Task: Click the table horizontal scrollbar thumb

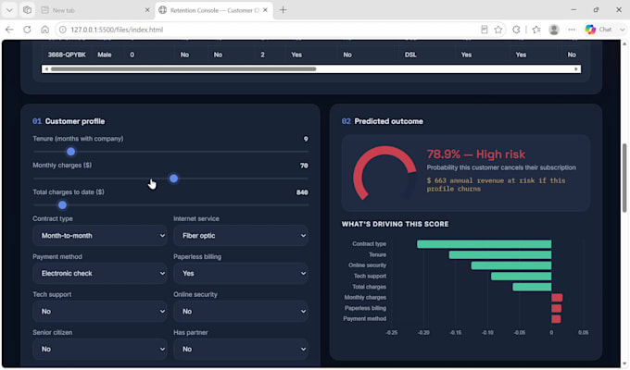Action: tap(183, 69)
